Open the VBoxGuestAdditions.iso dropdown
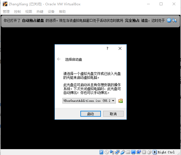This screenshot has width=181, height=155. point(89,101)
